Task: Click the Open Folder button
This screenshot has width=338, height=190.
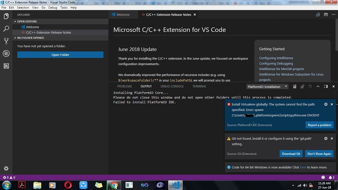Action: pos(60,55)
